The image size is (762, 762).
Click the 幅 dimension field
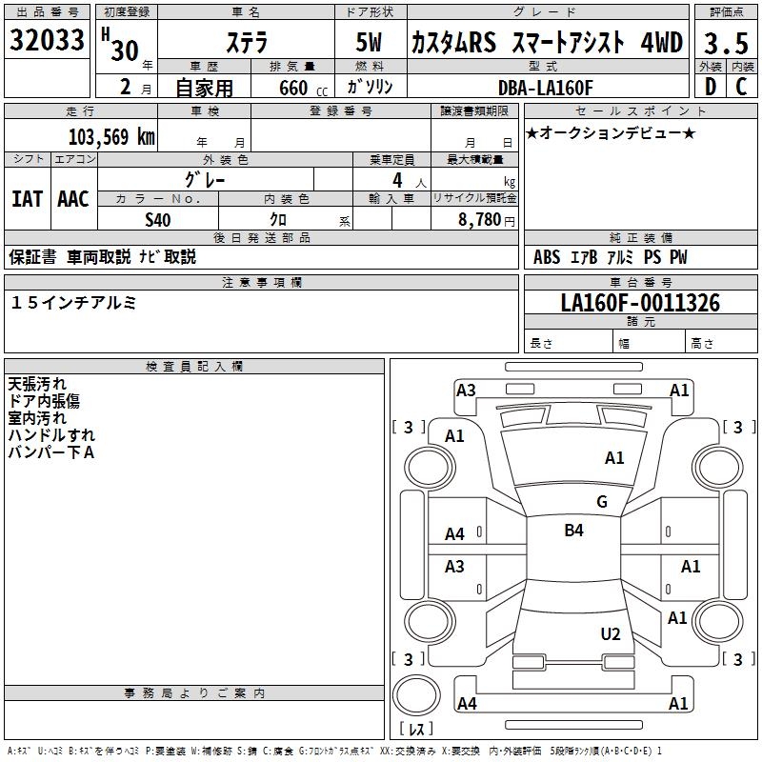650,343
